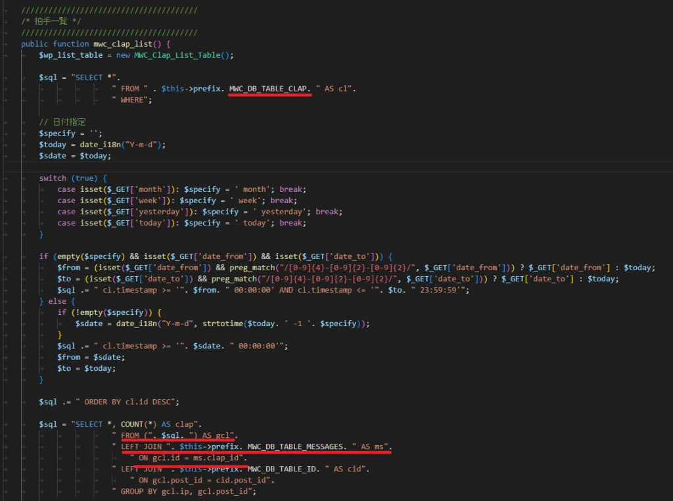The image size is (673, 501).
Task: Click the line with 23:59:59 timestamp condition
Action: [263, 290]
